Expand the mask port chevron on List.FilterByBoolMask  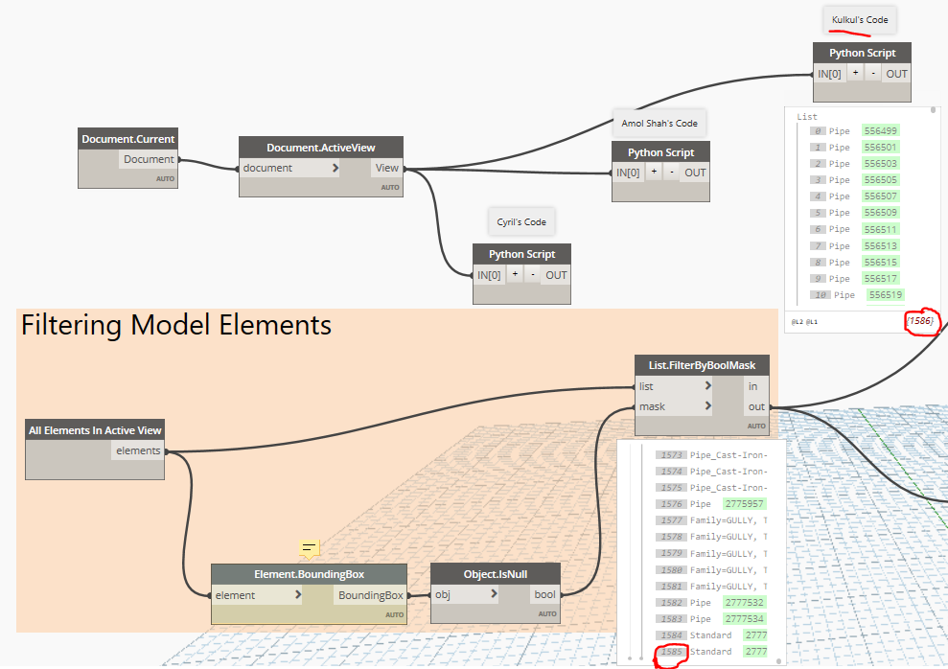pos(708,405)
